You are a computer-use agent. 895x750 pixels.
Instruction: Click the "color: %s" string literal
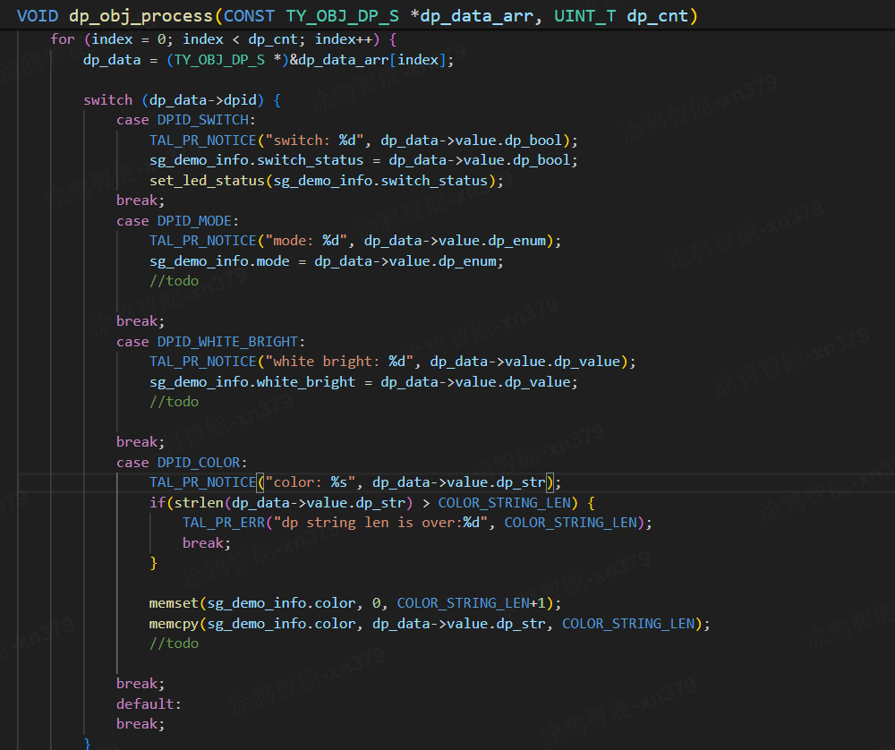click(311, 482)
